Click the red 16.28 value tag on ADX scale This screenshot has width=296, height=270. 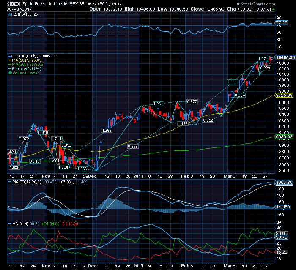(x=282, y=252)
